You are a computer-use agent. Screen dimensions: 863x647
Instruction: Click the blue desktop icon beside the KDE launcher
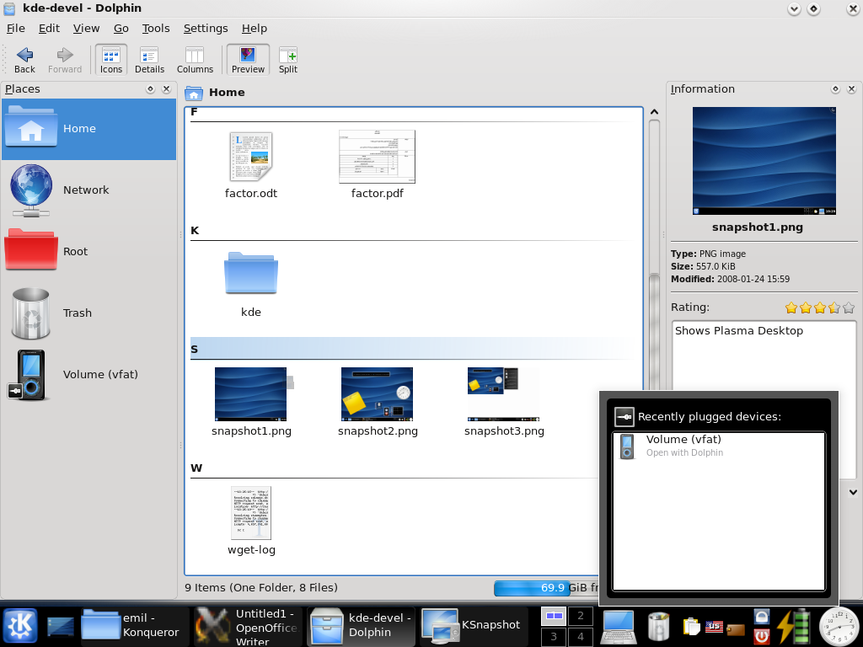[61, 626]
